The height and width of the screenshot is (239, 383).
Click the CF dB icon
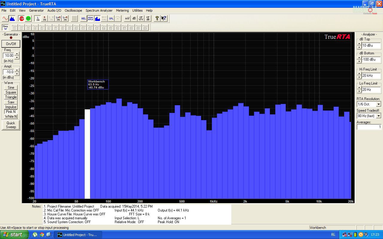pos(148,19)
